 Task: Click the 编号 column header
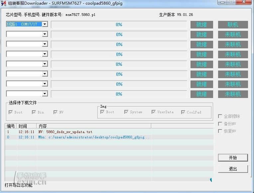coord(11,126)
